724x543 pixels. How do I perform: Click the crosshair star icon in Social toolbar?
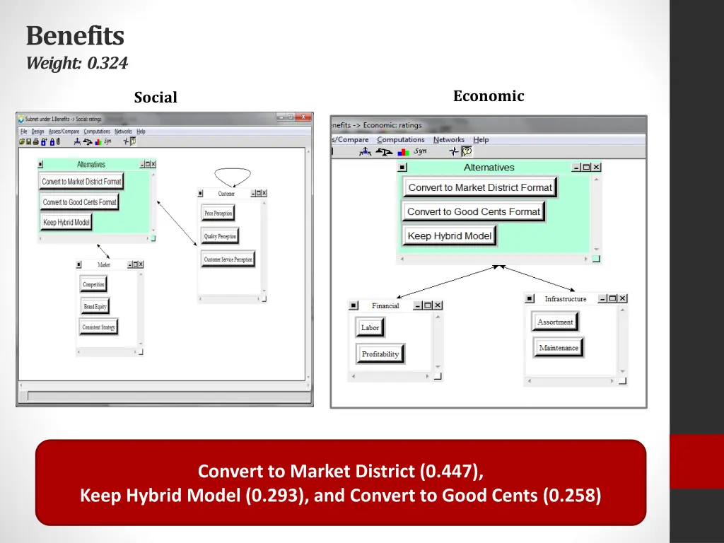pyautogui.click(x=126, y=141)
